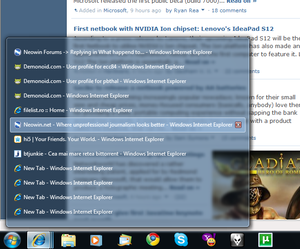Switch to Demonoid user profile pbthal window

pos(128,81)
